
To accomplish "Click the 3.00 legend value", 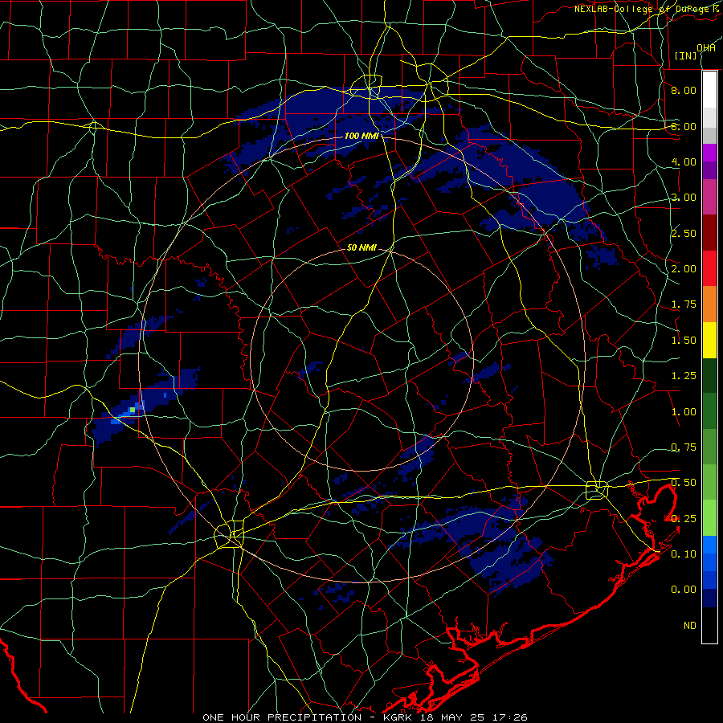I will click(684, 198).
